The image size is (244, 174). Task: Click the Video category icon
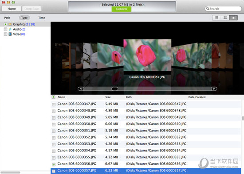(10, 34)
